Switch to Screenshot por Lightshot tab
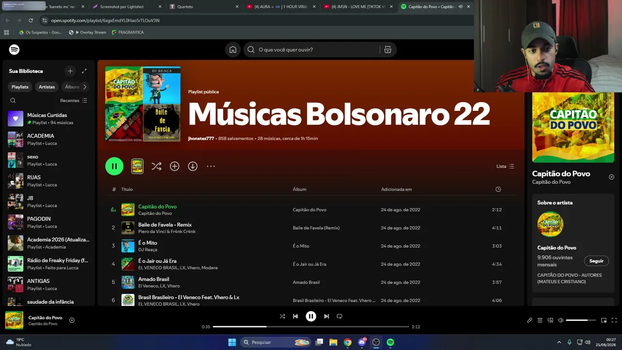 (x=126, y=7)
